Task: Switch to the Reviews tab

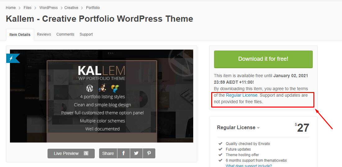Action: coord(44,34)
